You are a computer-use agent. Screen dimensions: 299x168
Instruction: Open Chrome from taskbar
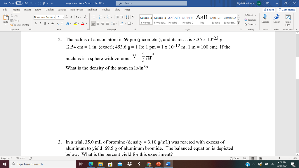click(149, 164)
